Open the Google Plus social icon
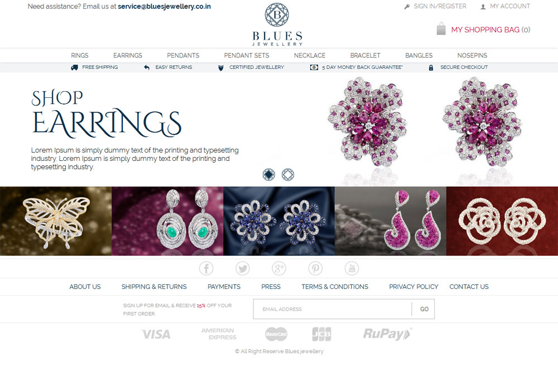This screenshot has width=558, height=366. point(279,268)
